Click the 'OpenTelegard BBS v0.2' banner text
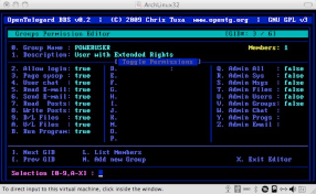Viewport: 316px width, 194px height. pos(49,20)
